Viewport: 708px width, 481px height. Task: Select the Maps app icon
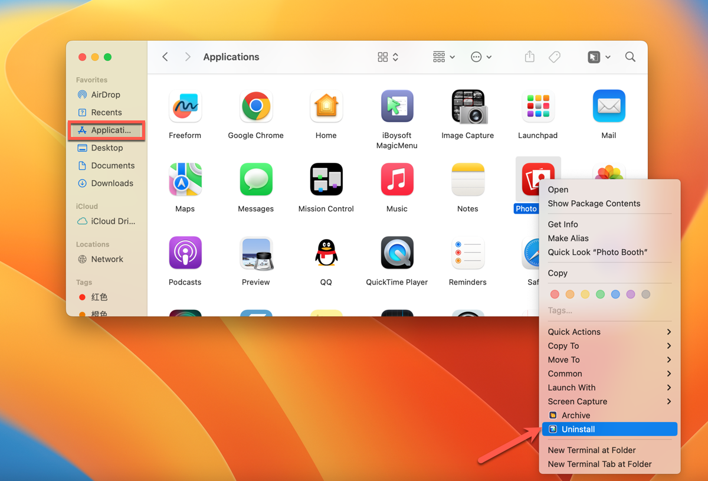point(185,179)
